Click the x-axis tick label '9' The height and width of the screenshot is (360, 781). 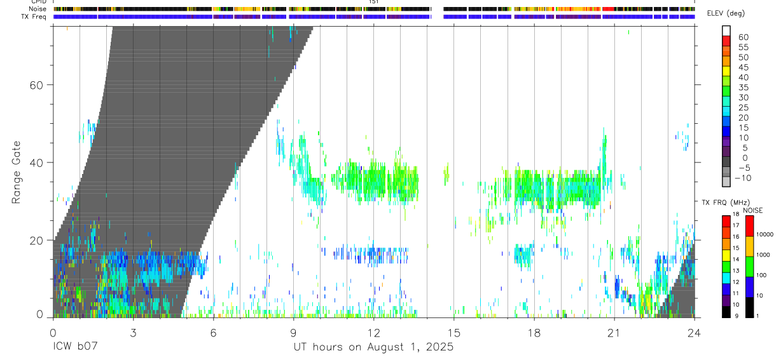(x=293, y=332)
